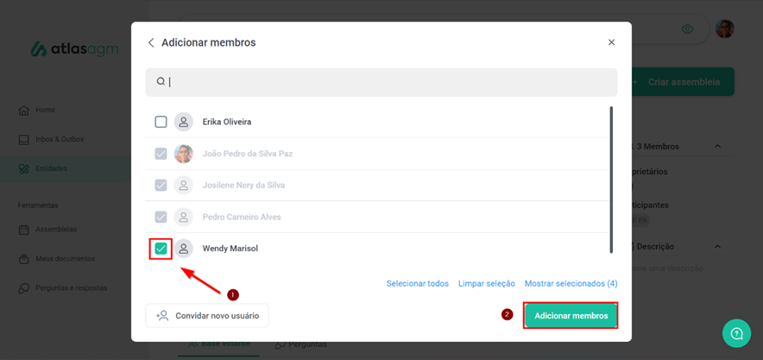
Task: Toggle João Pedro da Silva Paz checkbox
Action: click(161, 154)
